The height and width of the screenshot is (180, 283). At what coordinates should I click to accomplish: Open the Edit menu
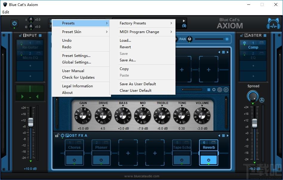point(6,12)
